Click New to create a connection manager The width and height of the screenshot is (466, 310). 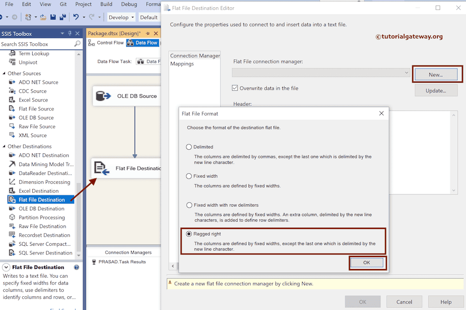(436, 74)
